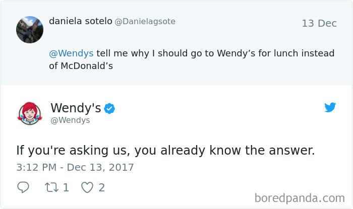
Task: Click the daniela sotelo display name
Action: pos(80,21)
